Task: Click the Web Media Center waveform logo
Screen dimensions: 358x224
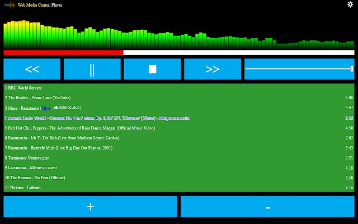Action: click(x=10, y=5)
